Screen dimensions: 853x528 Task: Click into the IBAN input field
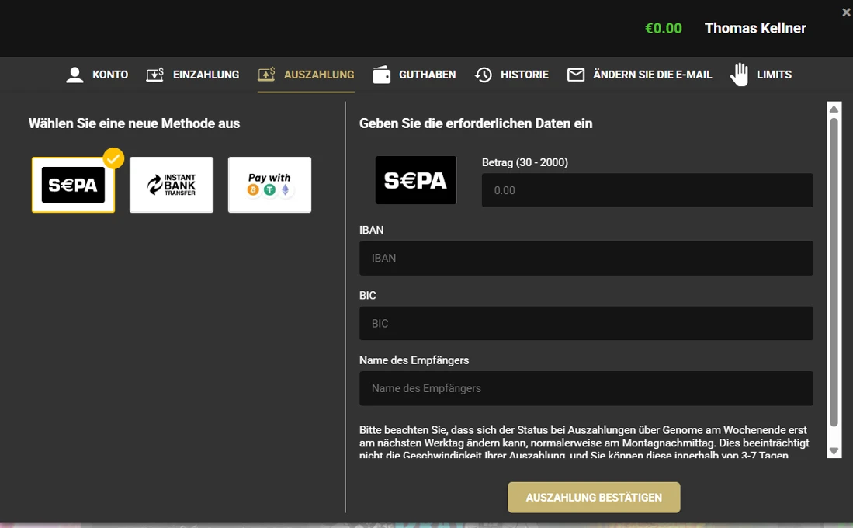[x=586, y=258]
